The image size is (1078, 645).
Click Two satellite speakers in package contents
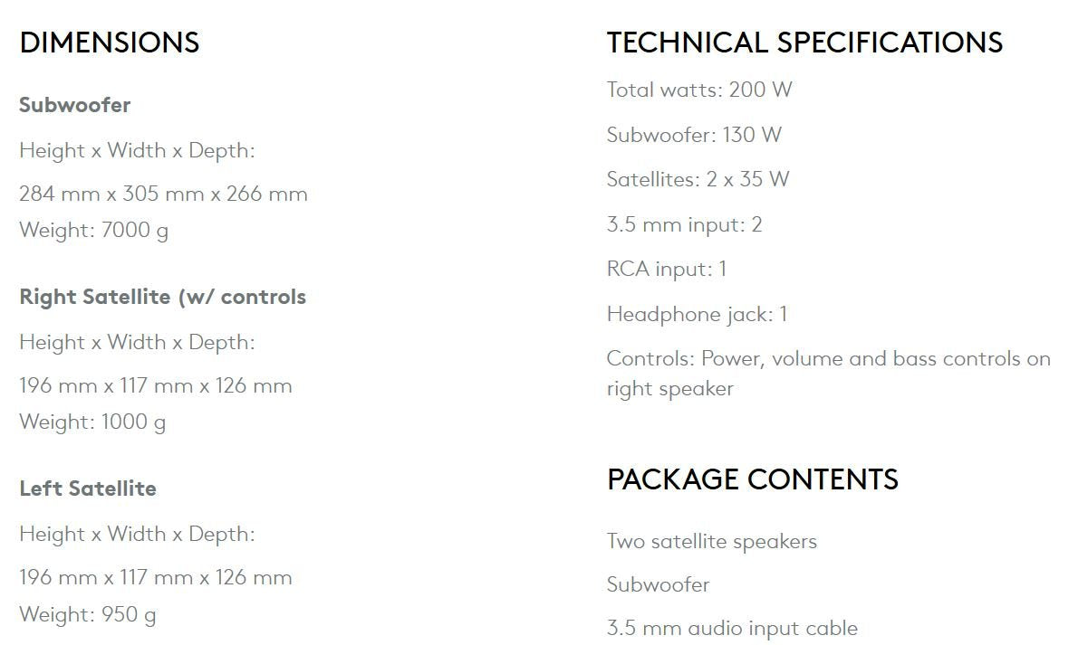[x=711, y=541]
